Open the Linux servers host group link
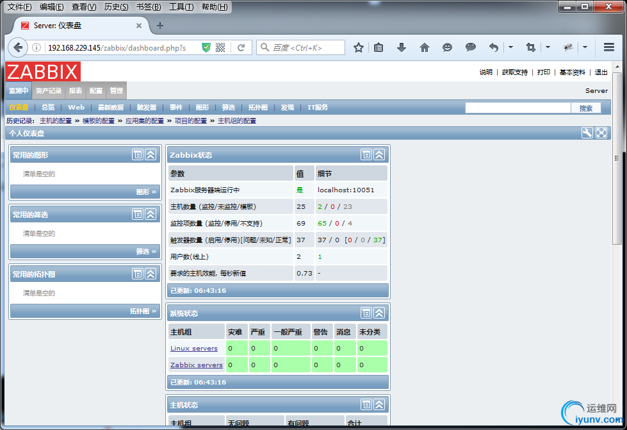The width and height of the screenshot is (627, 430). [194, 349]
